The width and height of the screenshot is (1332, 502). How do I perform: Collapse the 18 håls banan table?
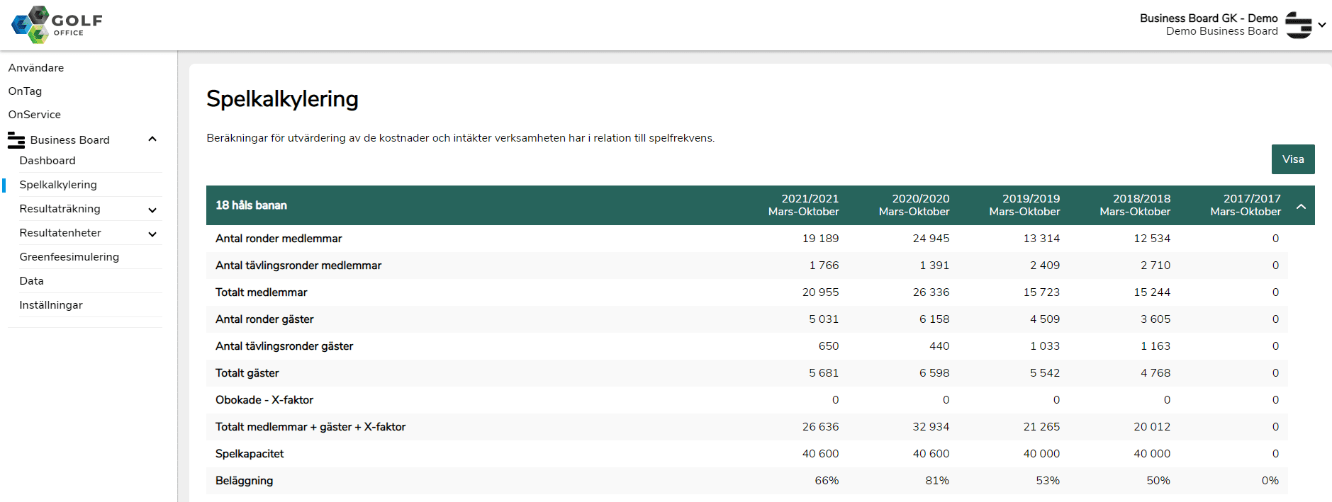[1301, 206]
